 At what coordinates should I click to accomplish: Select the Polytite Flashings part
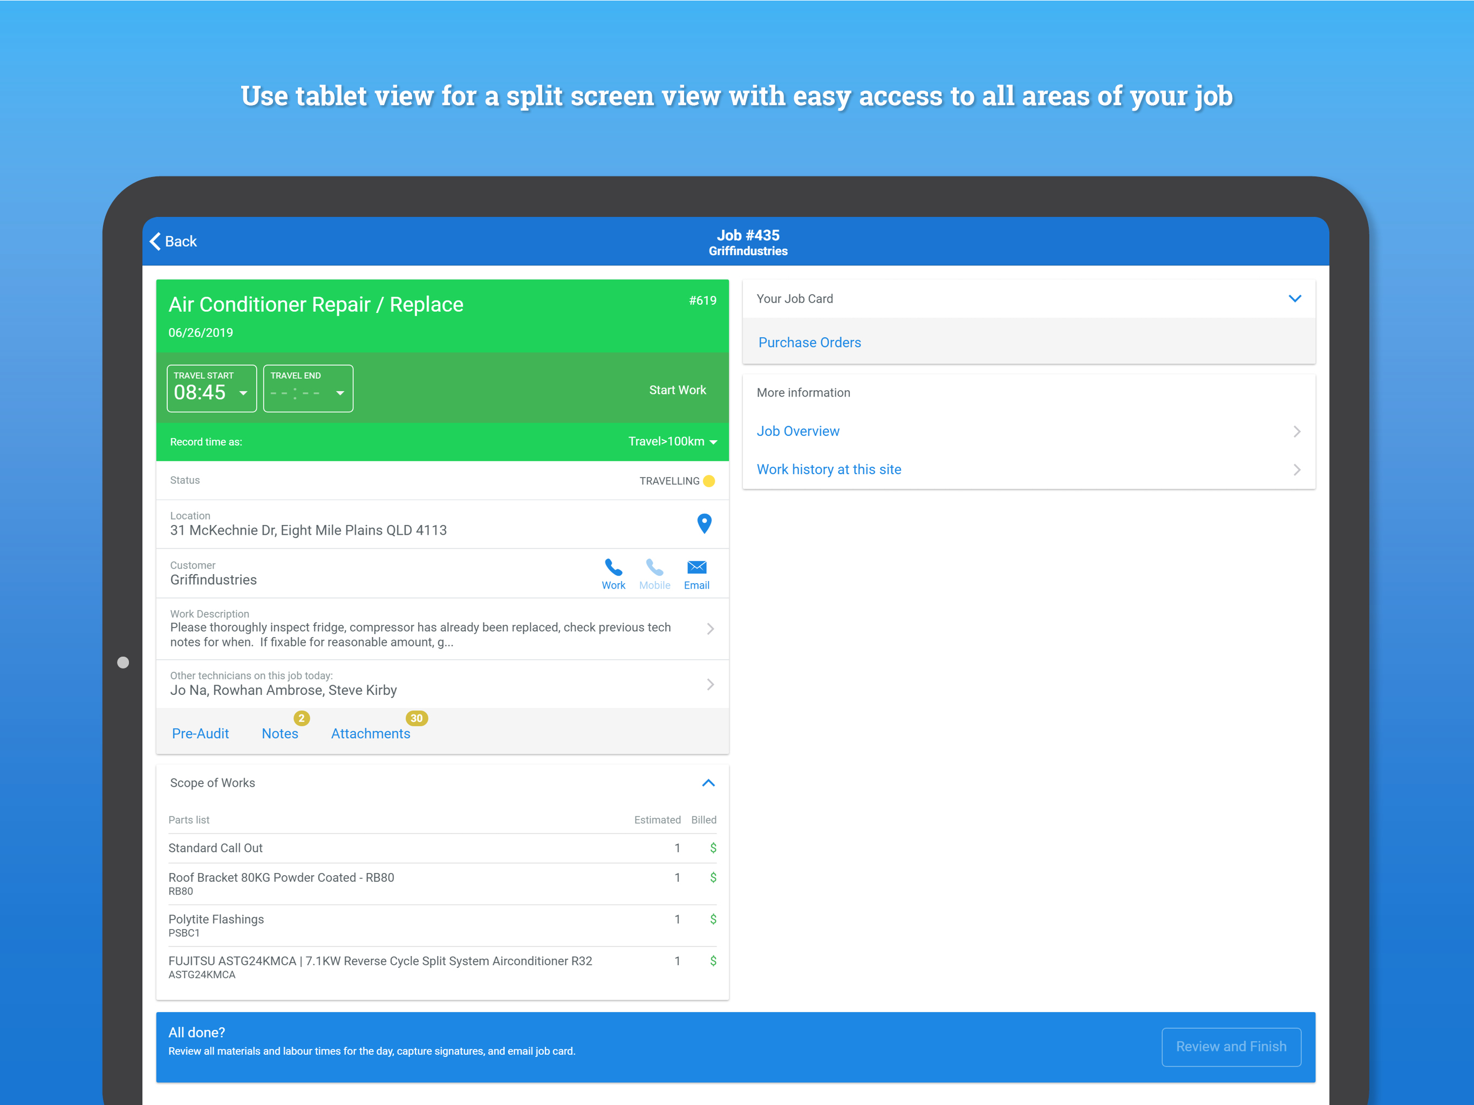click(442, 926)
